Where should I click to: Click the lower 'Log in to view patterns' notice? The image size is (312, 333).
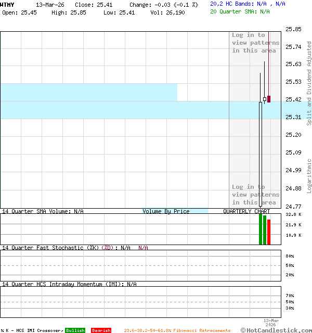click(255, 195)
